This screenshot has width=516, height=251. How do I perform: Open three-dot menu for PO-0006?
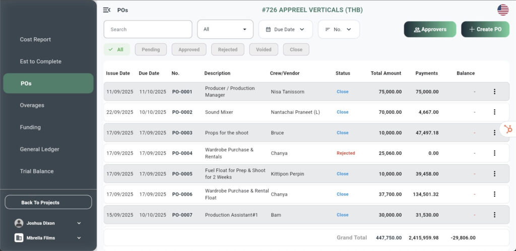[x=494, y=194]
